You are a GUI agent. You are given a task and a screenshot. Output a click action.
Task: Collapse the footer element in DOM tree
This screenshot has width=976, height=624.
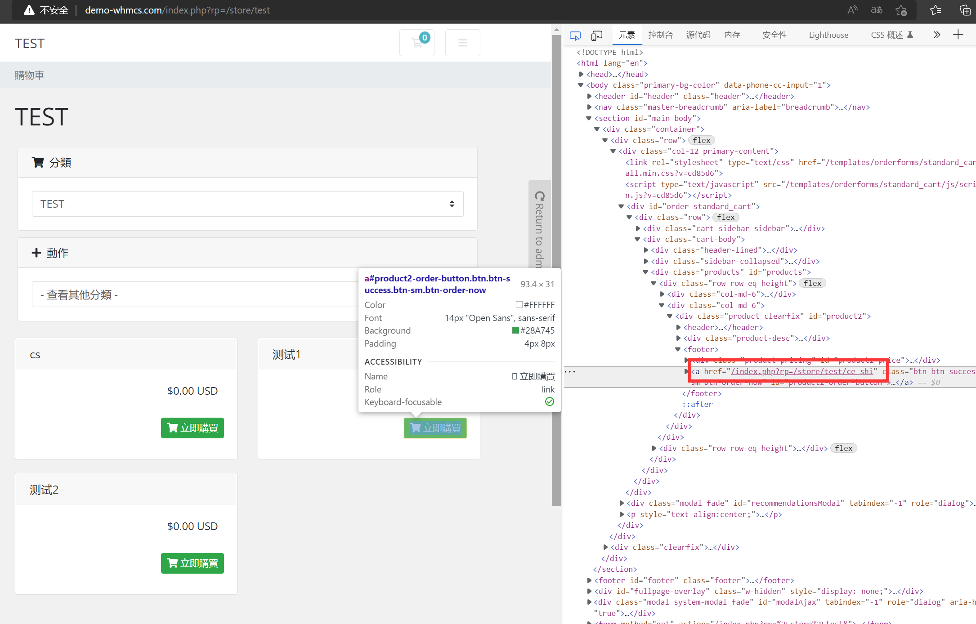678,349
